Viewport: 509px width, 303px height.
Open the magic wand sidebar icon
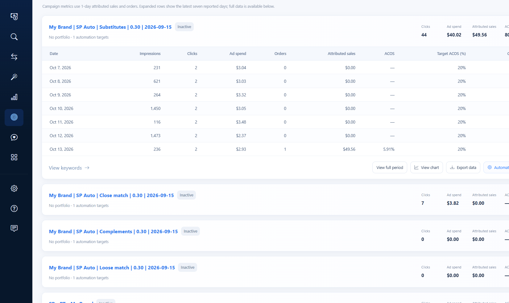(14, 77)
